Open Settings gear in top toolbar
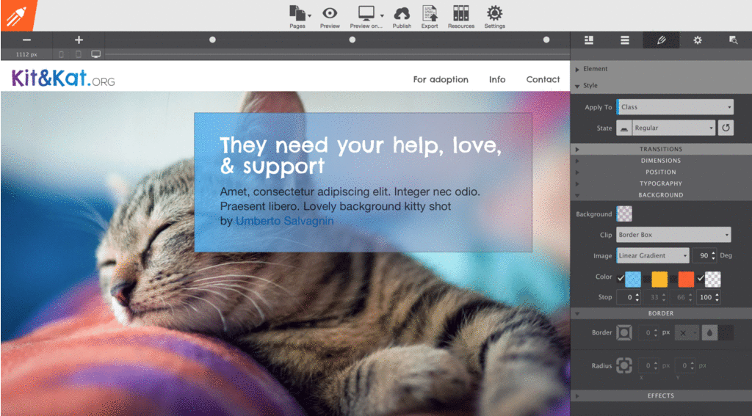 point(494,13)
